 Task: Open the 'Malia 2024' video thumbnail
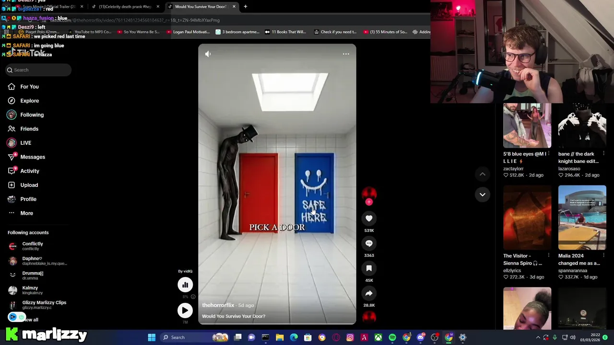tap(582, 218)
